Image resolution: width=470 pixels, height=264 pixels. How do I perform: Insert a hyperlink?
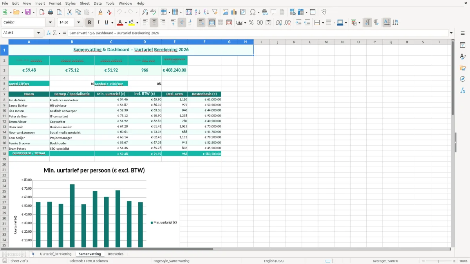coord(265,12)
